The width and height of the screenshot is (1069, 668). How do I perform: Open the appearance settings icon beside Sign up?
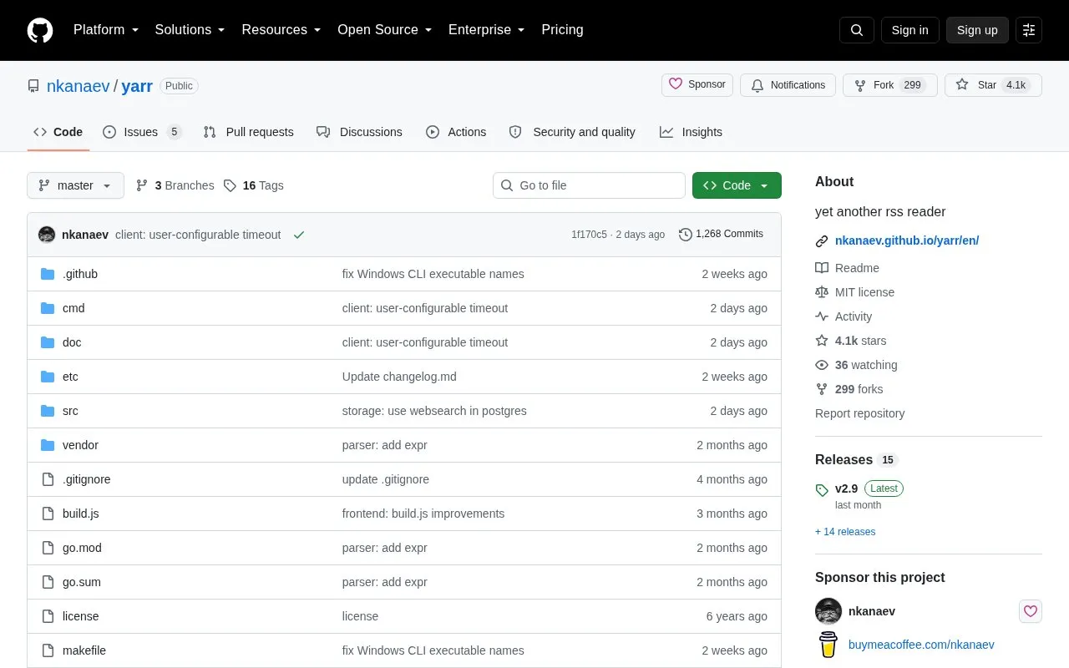1029,30
